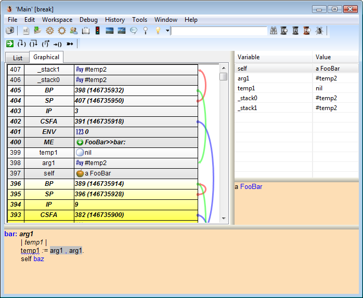Click the binoculars search icon
Screen dimensions: 363x298
coord(274,31)
